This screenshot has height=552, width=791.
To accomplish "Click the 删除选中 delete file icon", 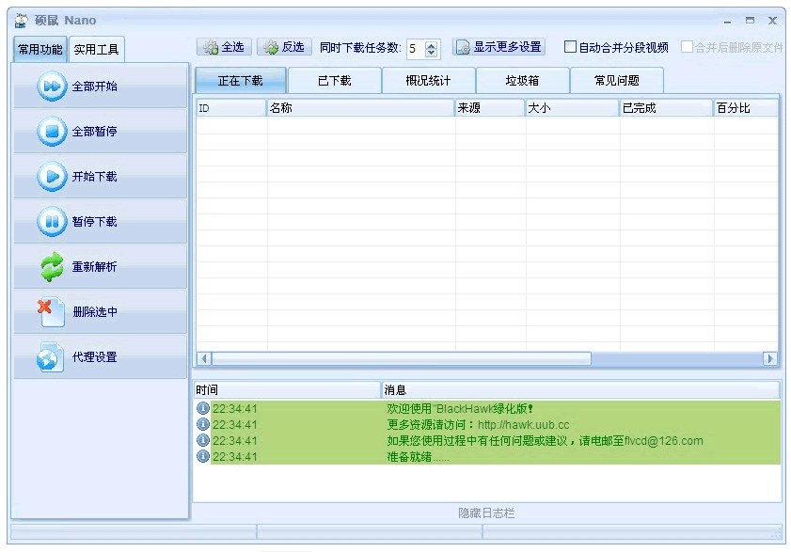I will (x=52, y=312).
